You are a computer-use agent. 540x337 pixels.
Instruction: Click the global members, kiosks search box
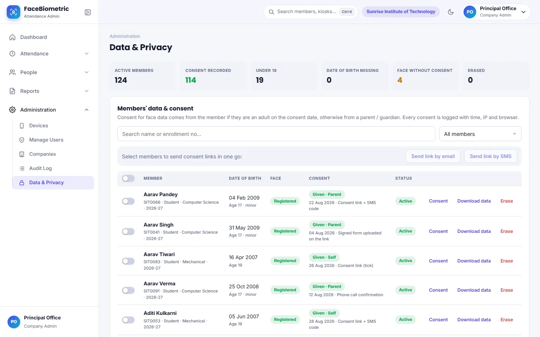(310, 12)
